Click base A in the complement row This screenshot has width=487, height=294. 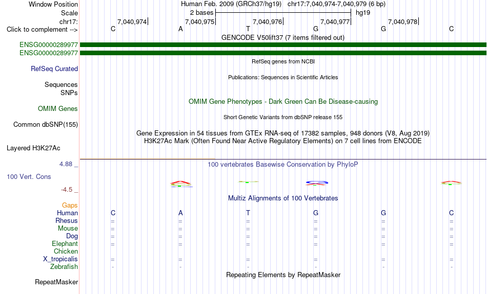180,29
